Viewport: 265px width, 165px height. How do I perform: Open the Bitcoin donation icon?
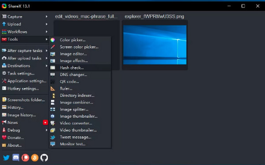[x=34, y=158]
